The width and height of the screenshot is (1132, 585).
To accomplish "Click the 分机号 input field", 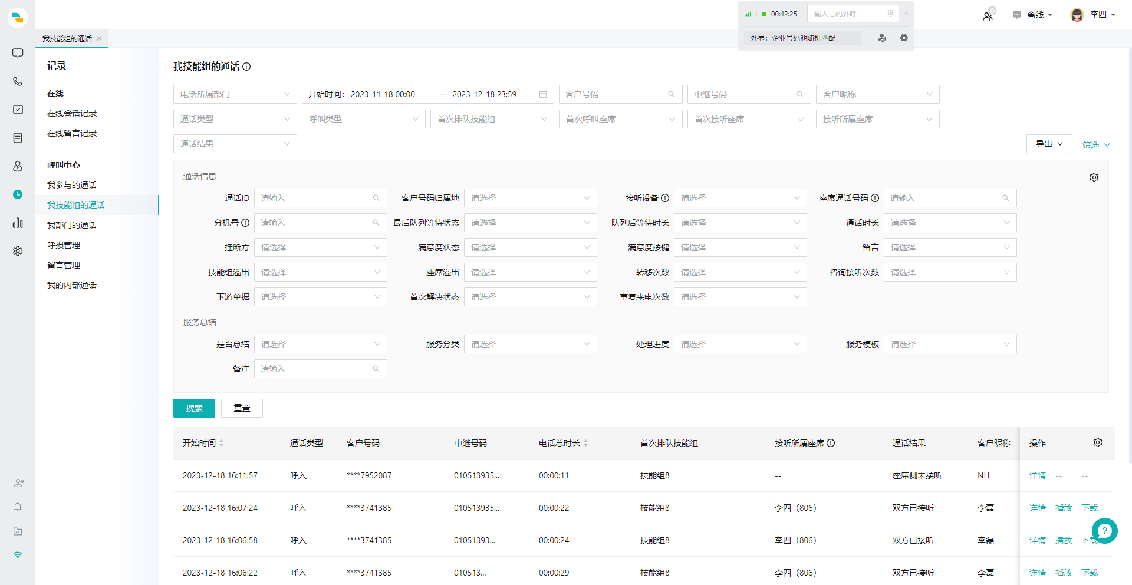I will pyautogui.click(x=321, y=223).
